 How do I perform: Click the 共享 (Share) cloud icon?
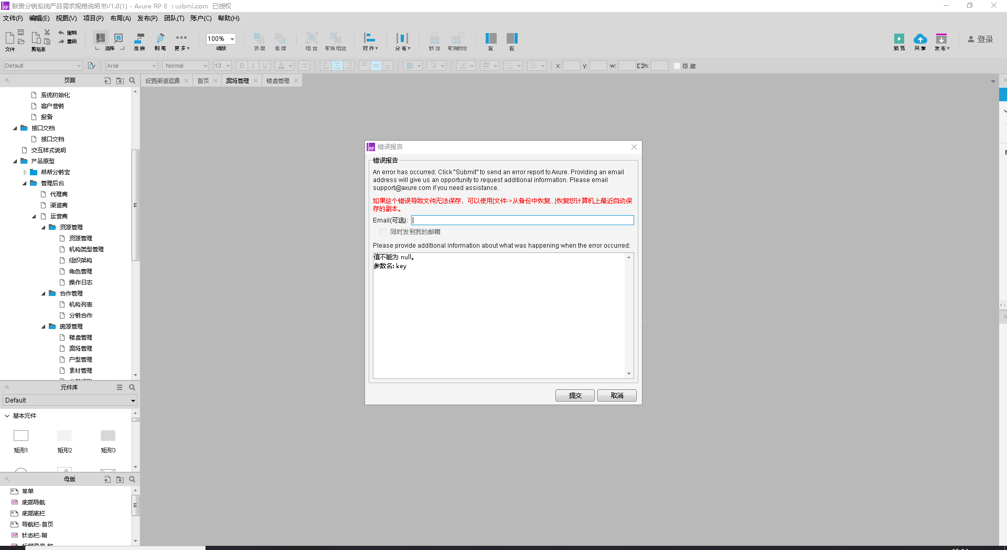click(920, 42)
